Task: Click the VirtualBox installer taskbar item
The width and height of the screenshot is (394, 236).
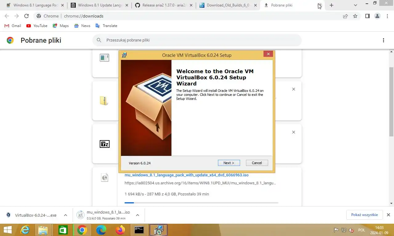Action: [x=159, y=230]
